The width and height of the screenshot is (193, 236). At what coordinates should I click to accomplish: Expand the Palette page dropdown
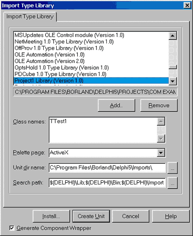point(161,153)
